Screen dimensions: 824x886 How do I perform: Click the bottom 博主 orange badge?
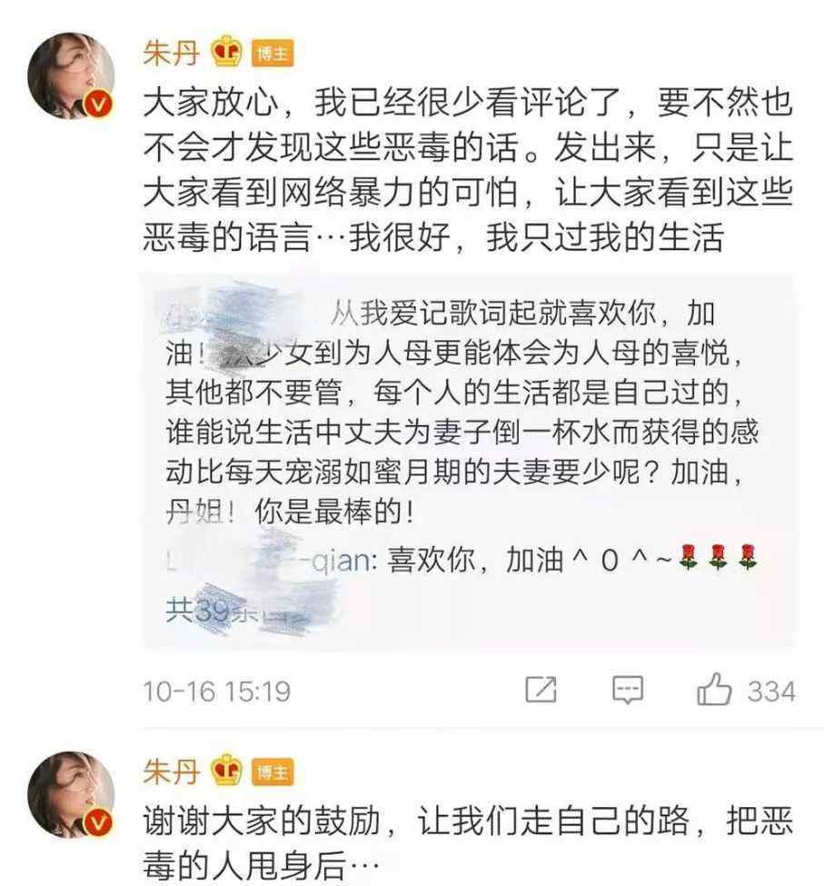click(x=273, y=772)
